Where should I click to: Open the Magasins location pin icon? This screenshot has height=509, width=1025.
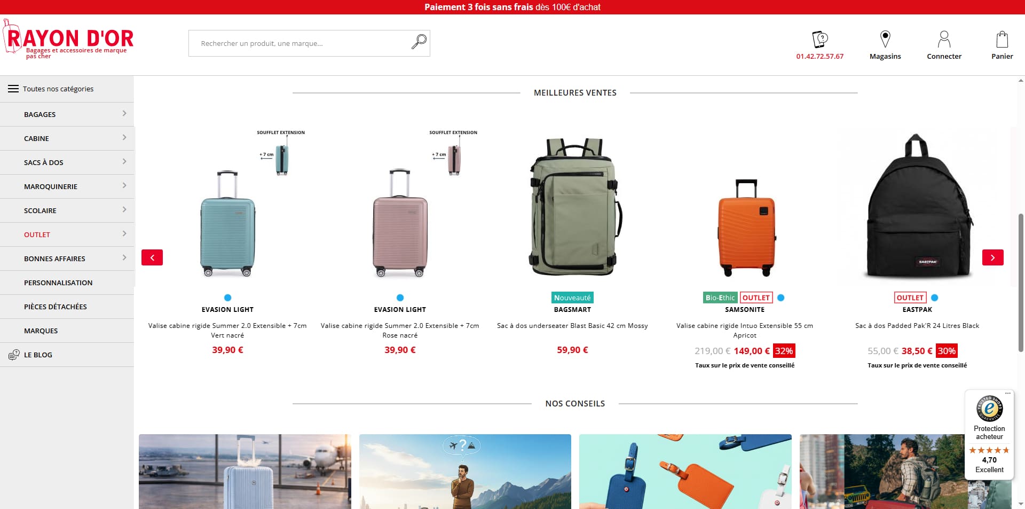tap(885, 39)
